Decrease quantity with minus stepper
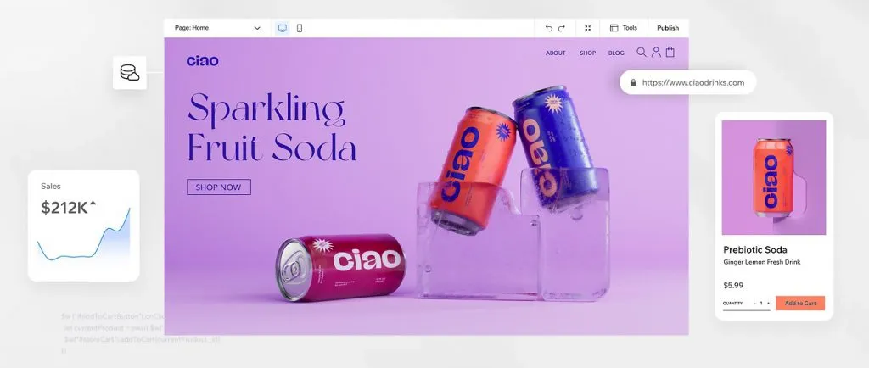869x368 pixels. click(x=754, y=304)
